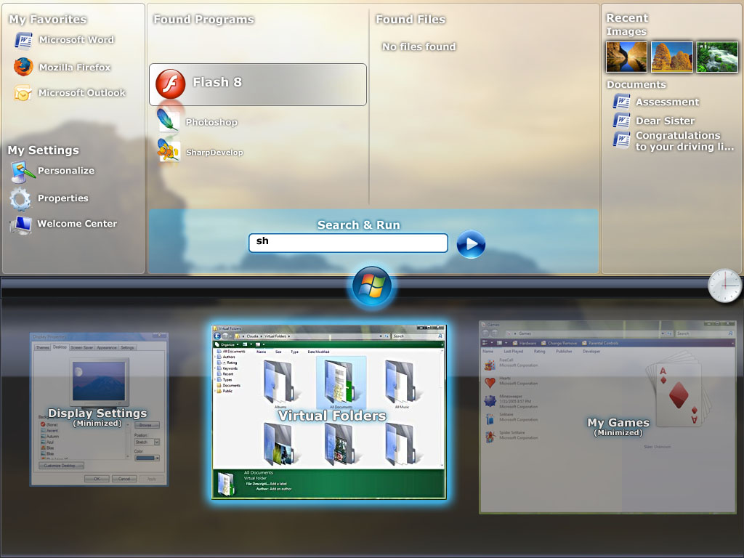The image size is (744, 558).
Task: Restore the Display Settings minimized window
Action: pyautogui.click(x=99, y=409)
